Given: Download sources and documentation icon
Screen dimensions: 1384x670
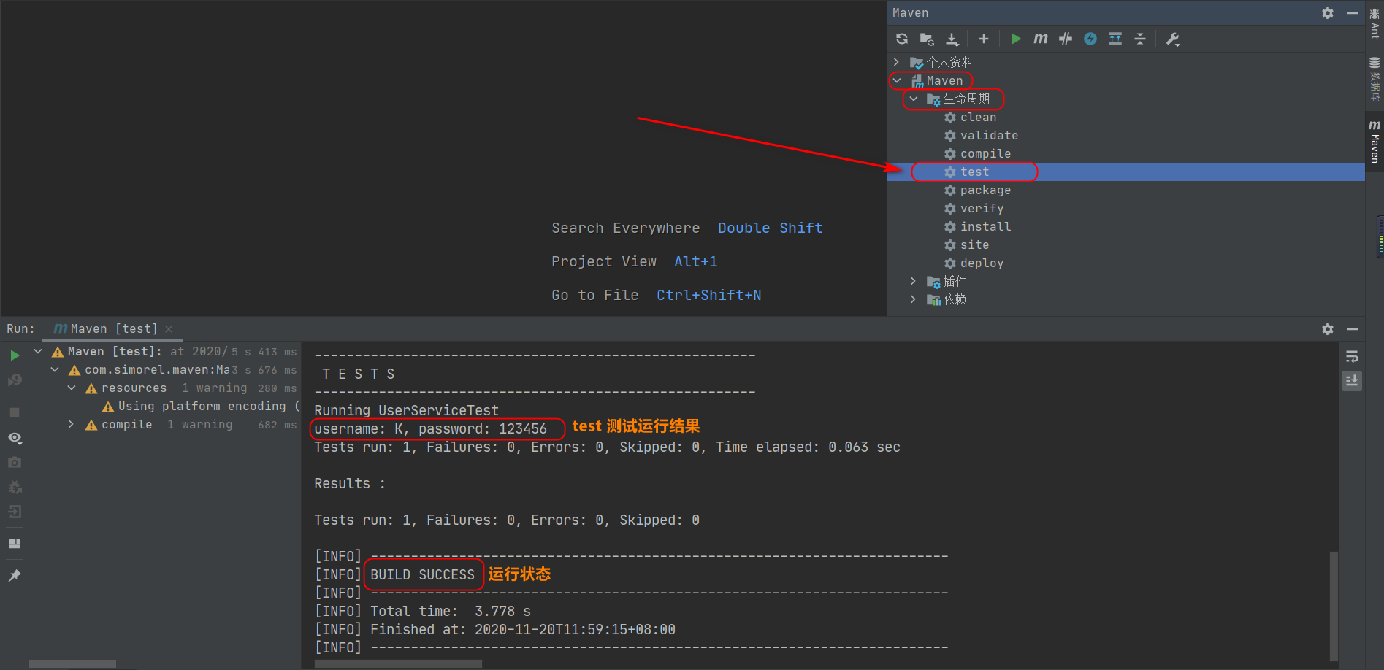Looking at the screenshot, I should tap(952, 39).
